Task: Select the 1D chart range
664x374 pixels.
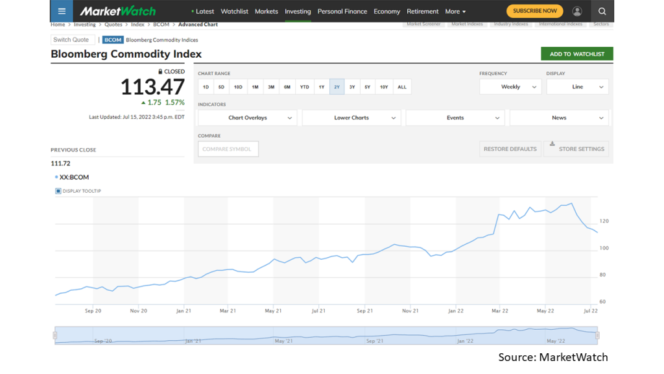Action: (206, 87)
